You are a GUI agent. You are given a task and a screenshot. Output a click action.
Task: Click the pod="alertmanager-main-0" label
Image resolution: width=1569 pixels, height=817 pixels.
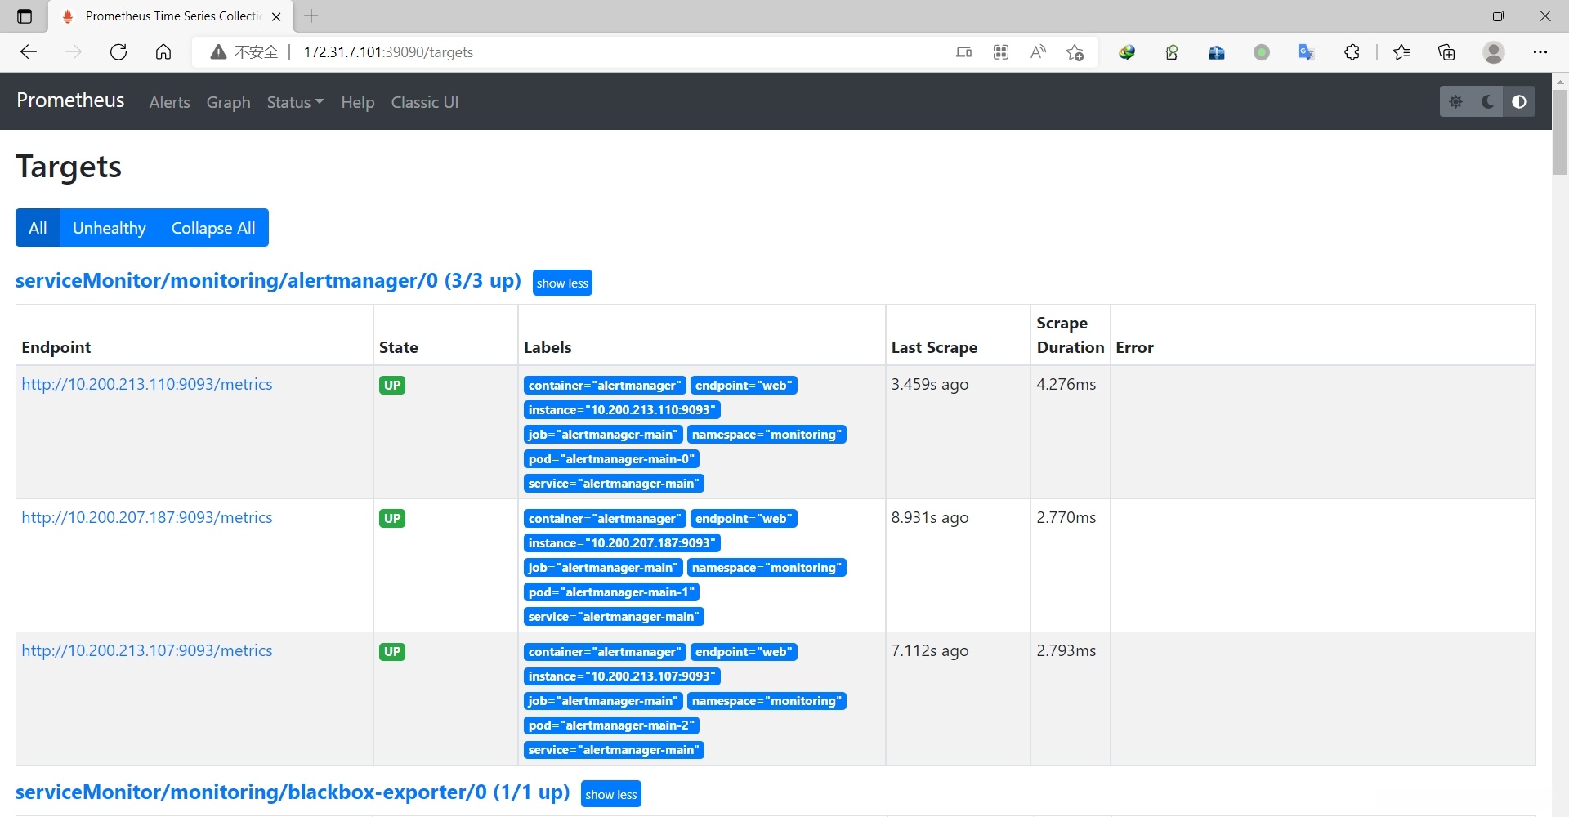(611, 459)
